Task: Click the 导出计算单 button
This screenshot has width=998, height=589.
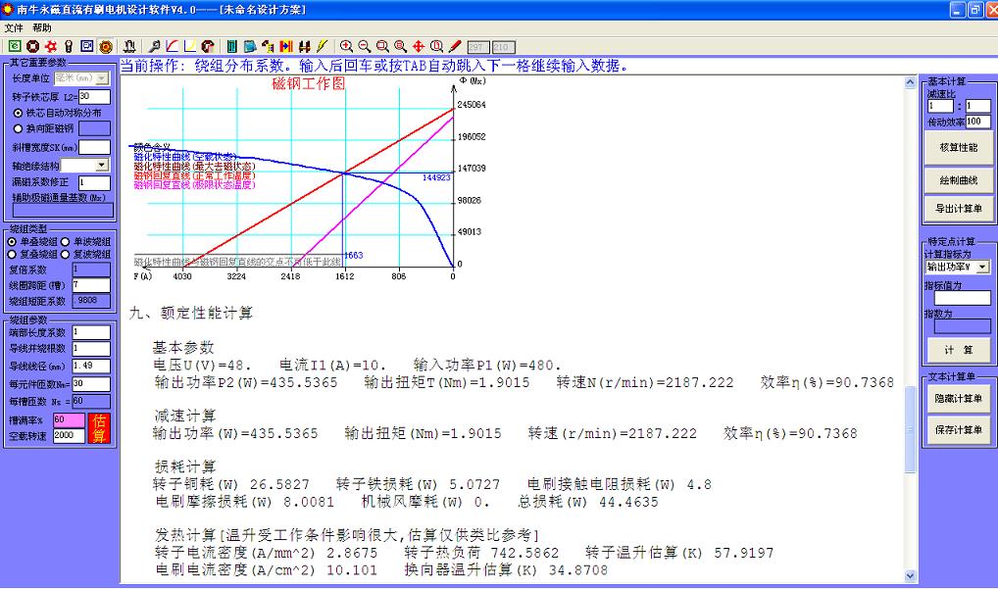Action: (x=959, y=209)
